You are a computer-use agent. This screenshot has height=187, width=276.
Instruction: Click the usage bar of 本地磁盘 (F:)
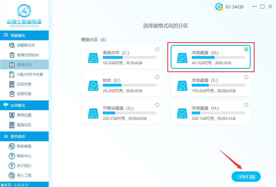click(x=218, y=85)
